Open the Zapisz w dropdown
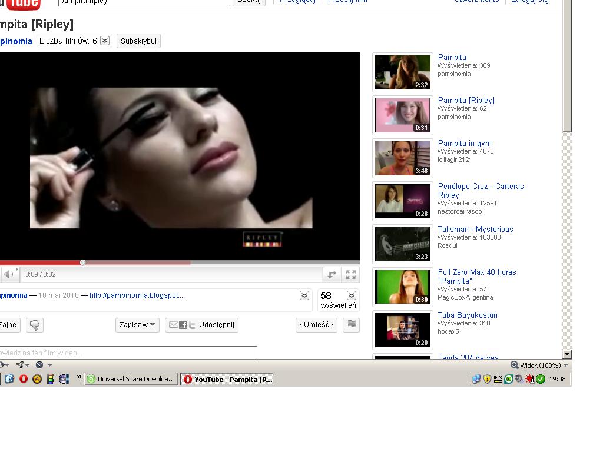The width and height of the screenshot is (603, 452). coord(137,325)
